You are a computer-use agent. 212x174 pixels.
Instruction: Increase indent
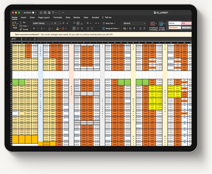pyautogui.click(x=92, y=28)
